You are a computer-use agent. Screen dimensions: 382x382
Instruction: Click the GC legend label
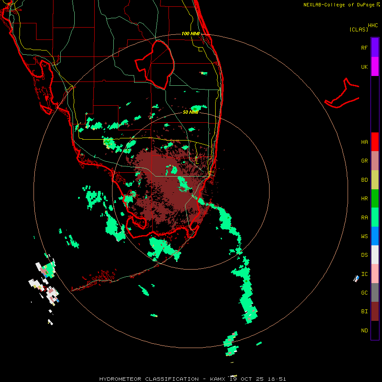tap(364, 293)
